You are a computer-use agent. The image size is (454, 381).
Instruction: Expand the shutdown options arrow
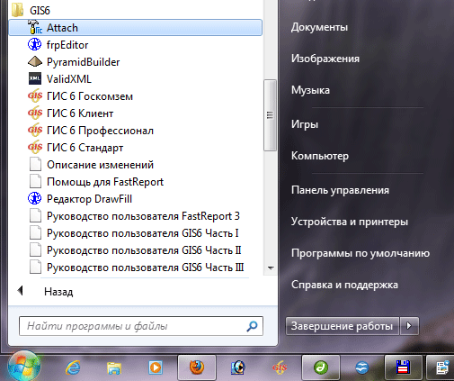click(x=409, y=326)
